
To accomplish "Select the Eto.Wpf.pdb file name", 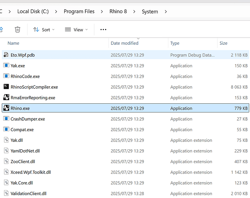I will [x=23, y=55].
